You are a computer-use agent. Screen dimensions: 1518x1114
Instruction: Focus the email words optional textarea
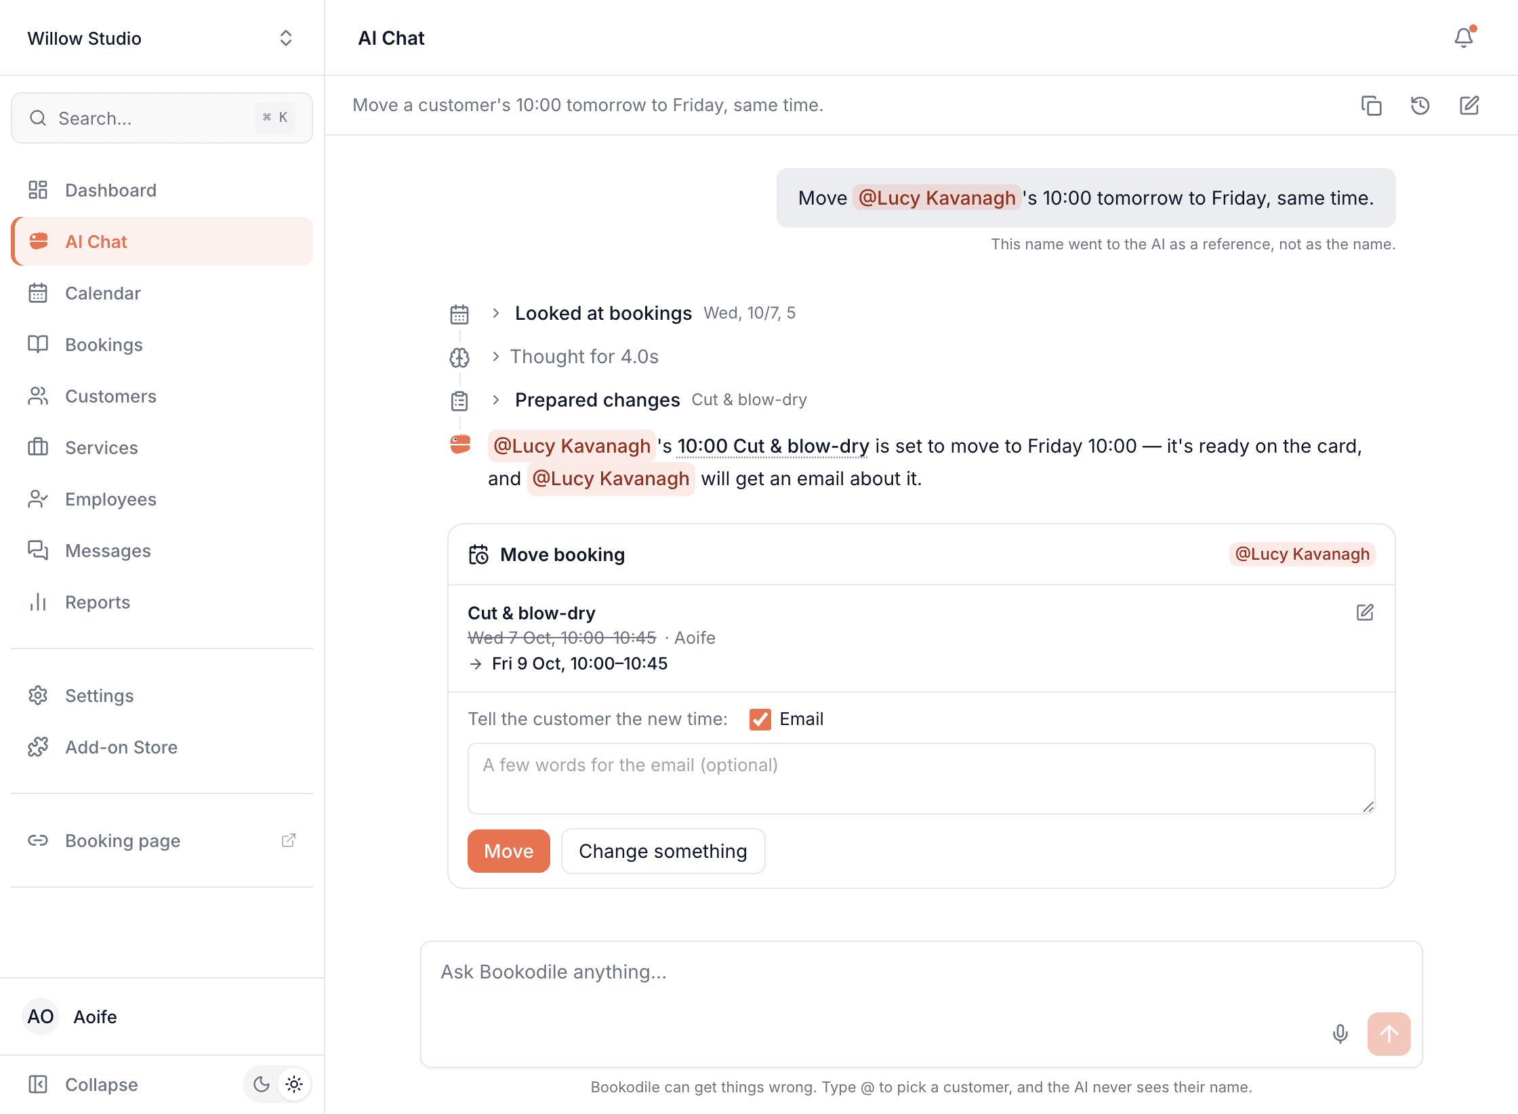[x=921, y=779]
